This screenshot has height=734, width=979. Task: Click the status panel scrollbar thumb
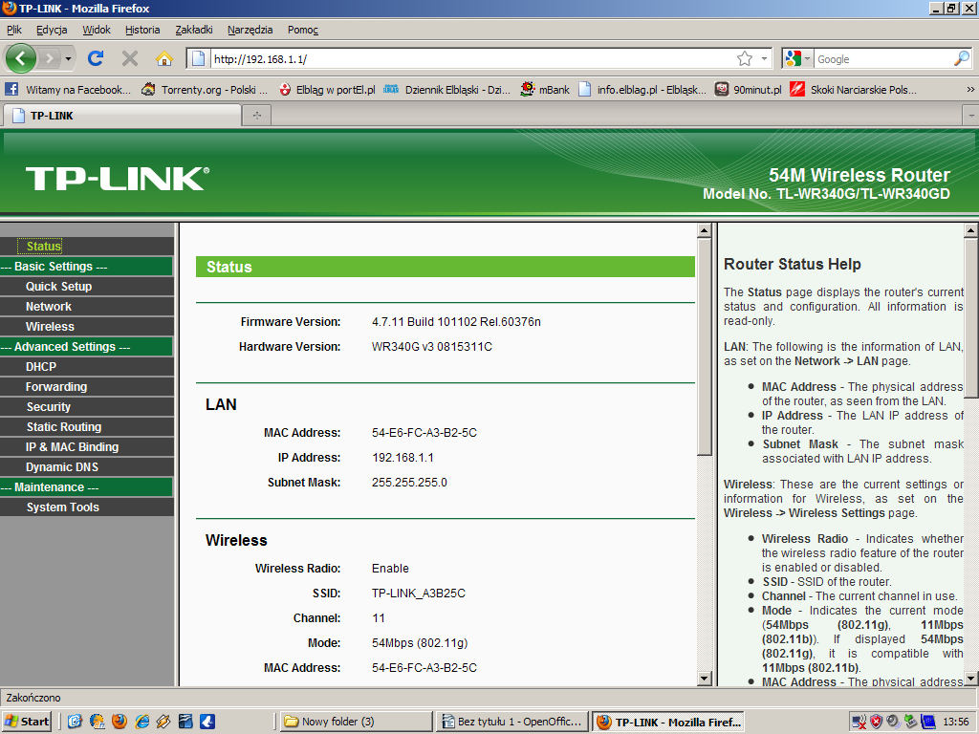[705, 346]
